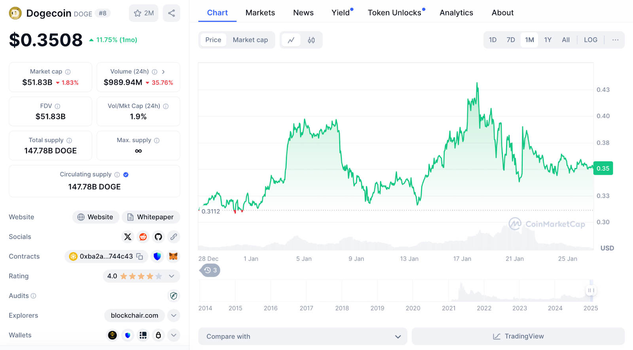This screenshot has width=633, height=350.
Task: Open the GitHub source code link
Action: point(158,237)
